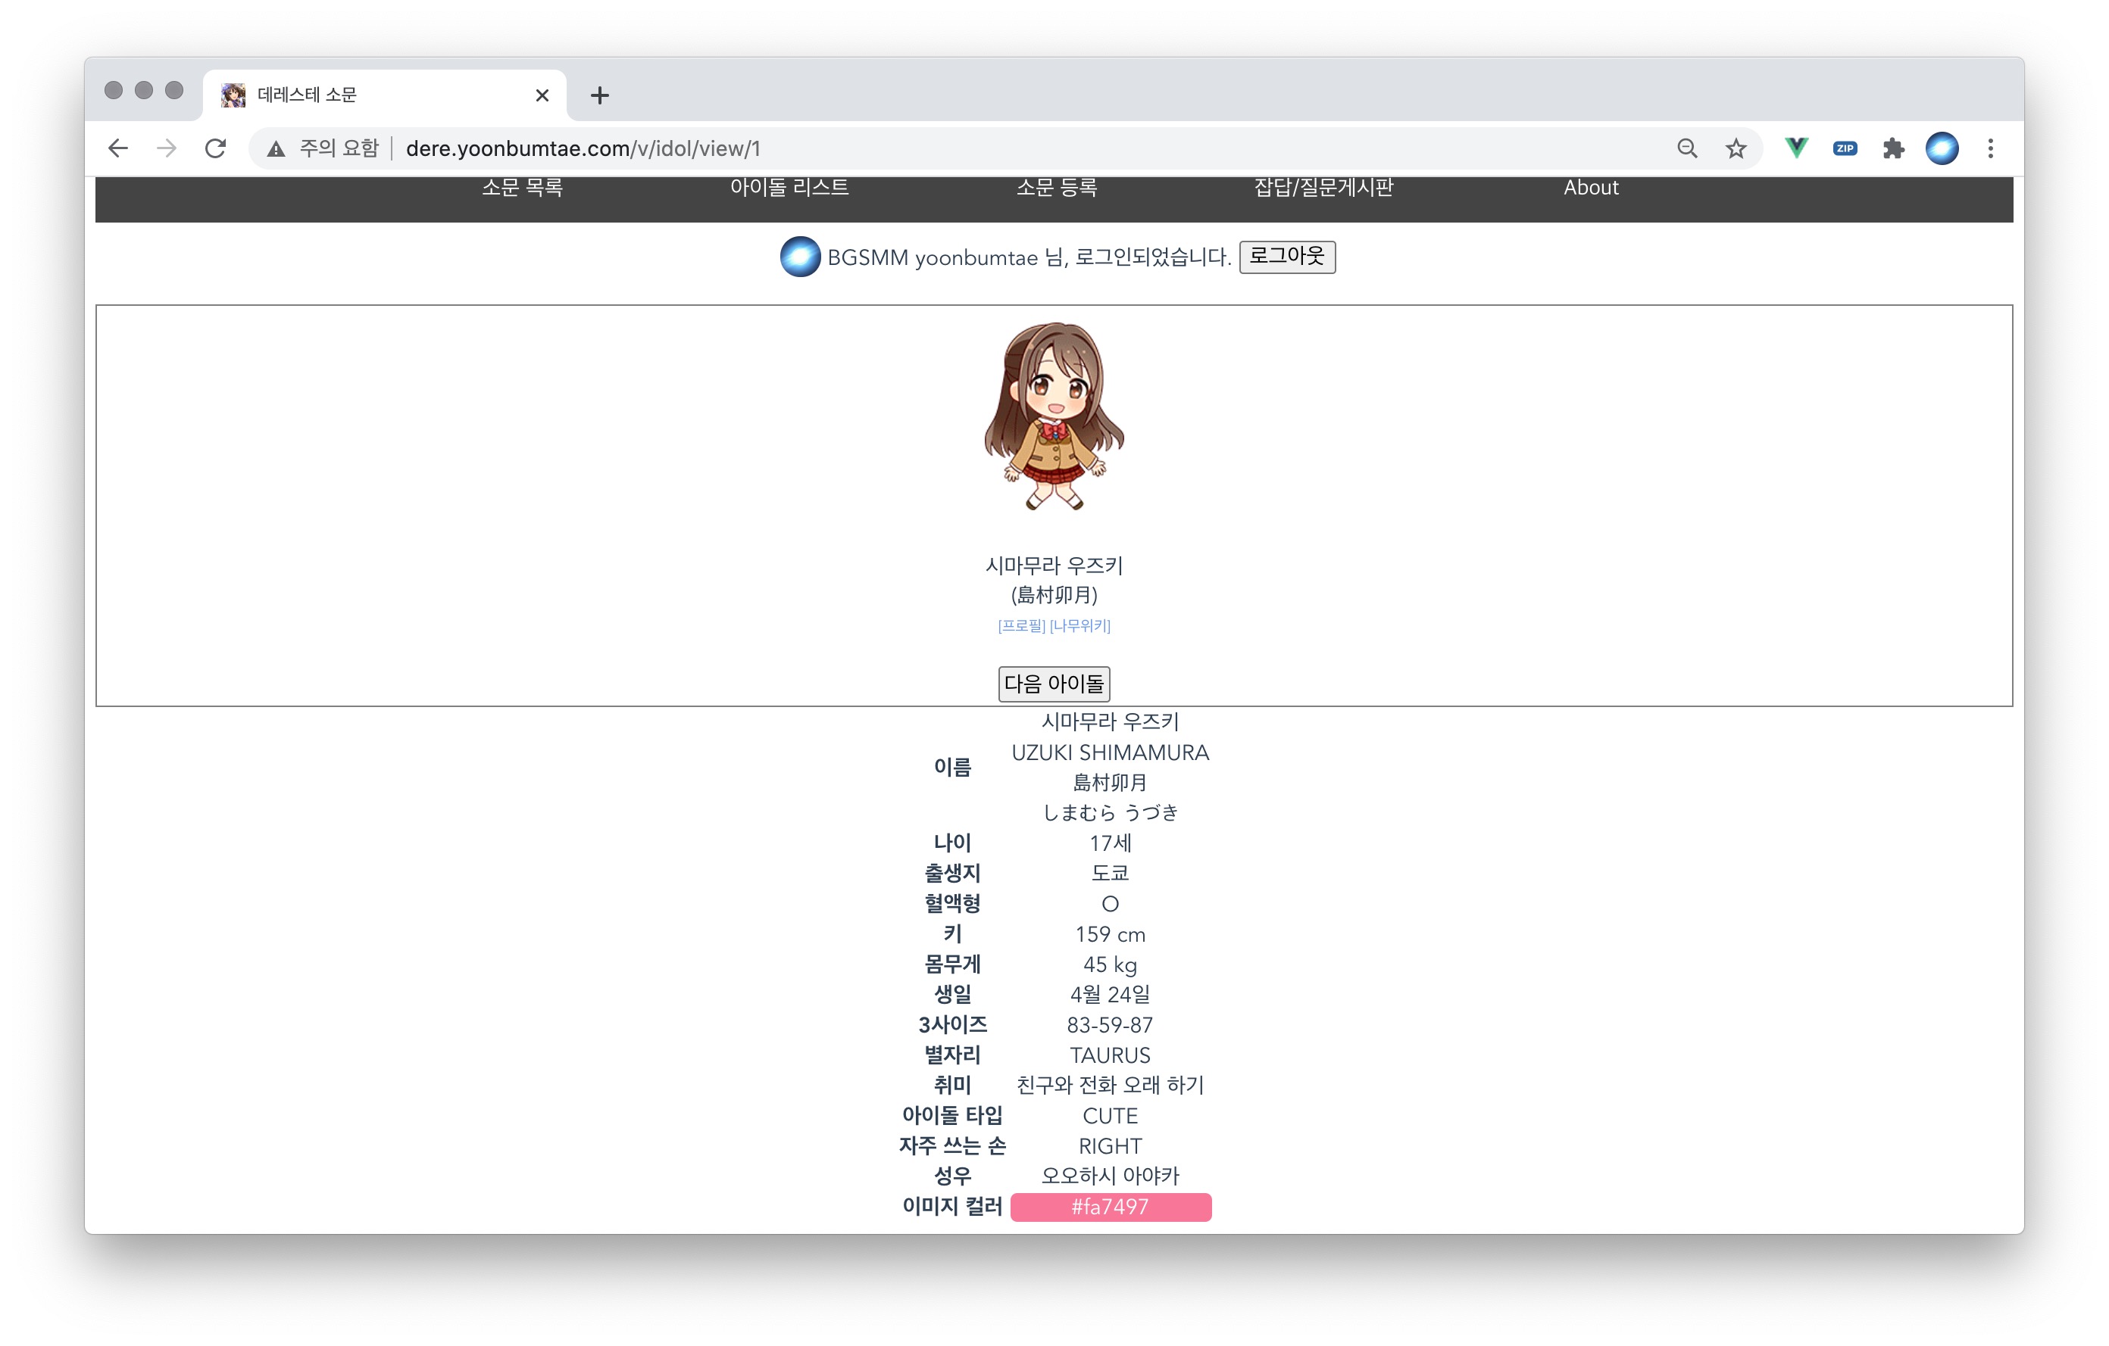Click the #fa7497 image color swatch
Image resolution: width=2109 pixels, height=1346 pixels.
(1110, 1207)
